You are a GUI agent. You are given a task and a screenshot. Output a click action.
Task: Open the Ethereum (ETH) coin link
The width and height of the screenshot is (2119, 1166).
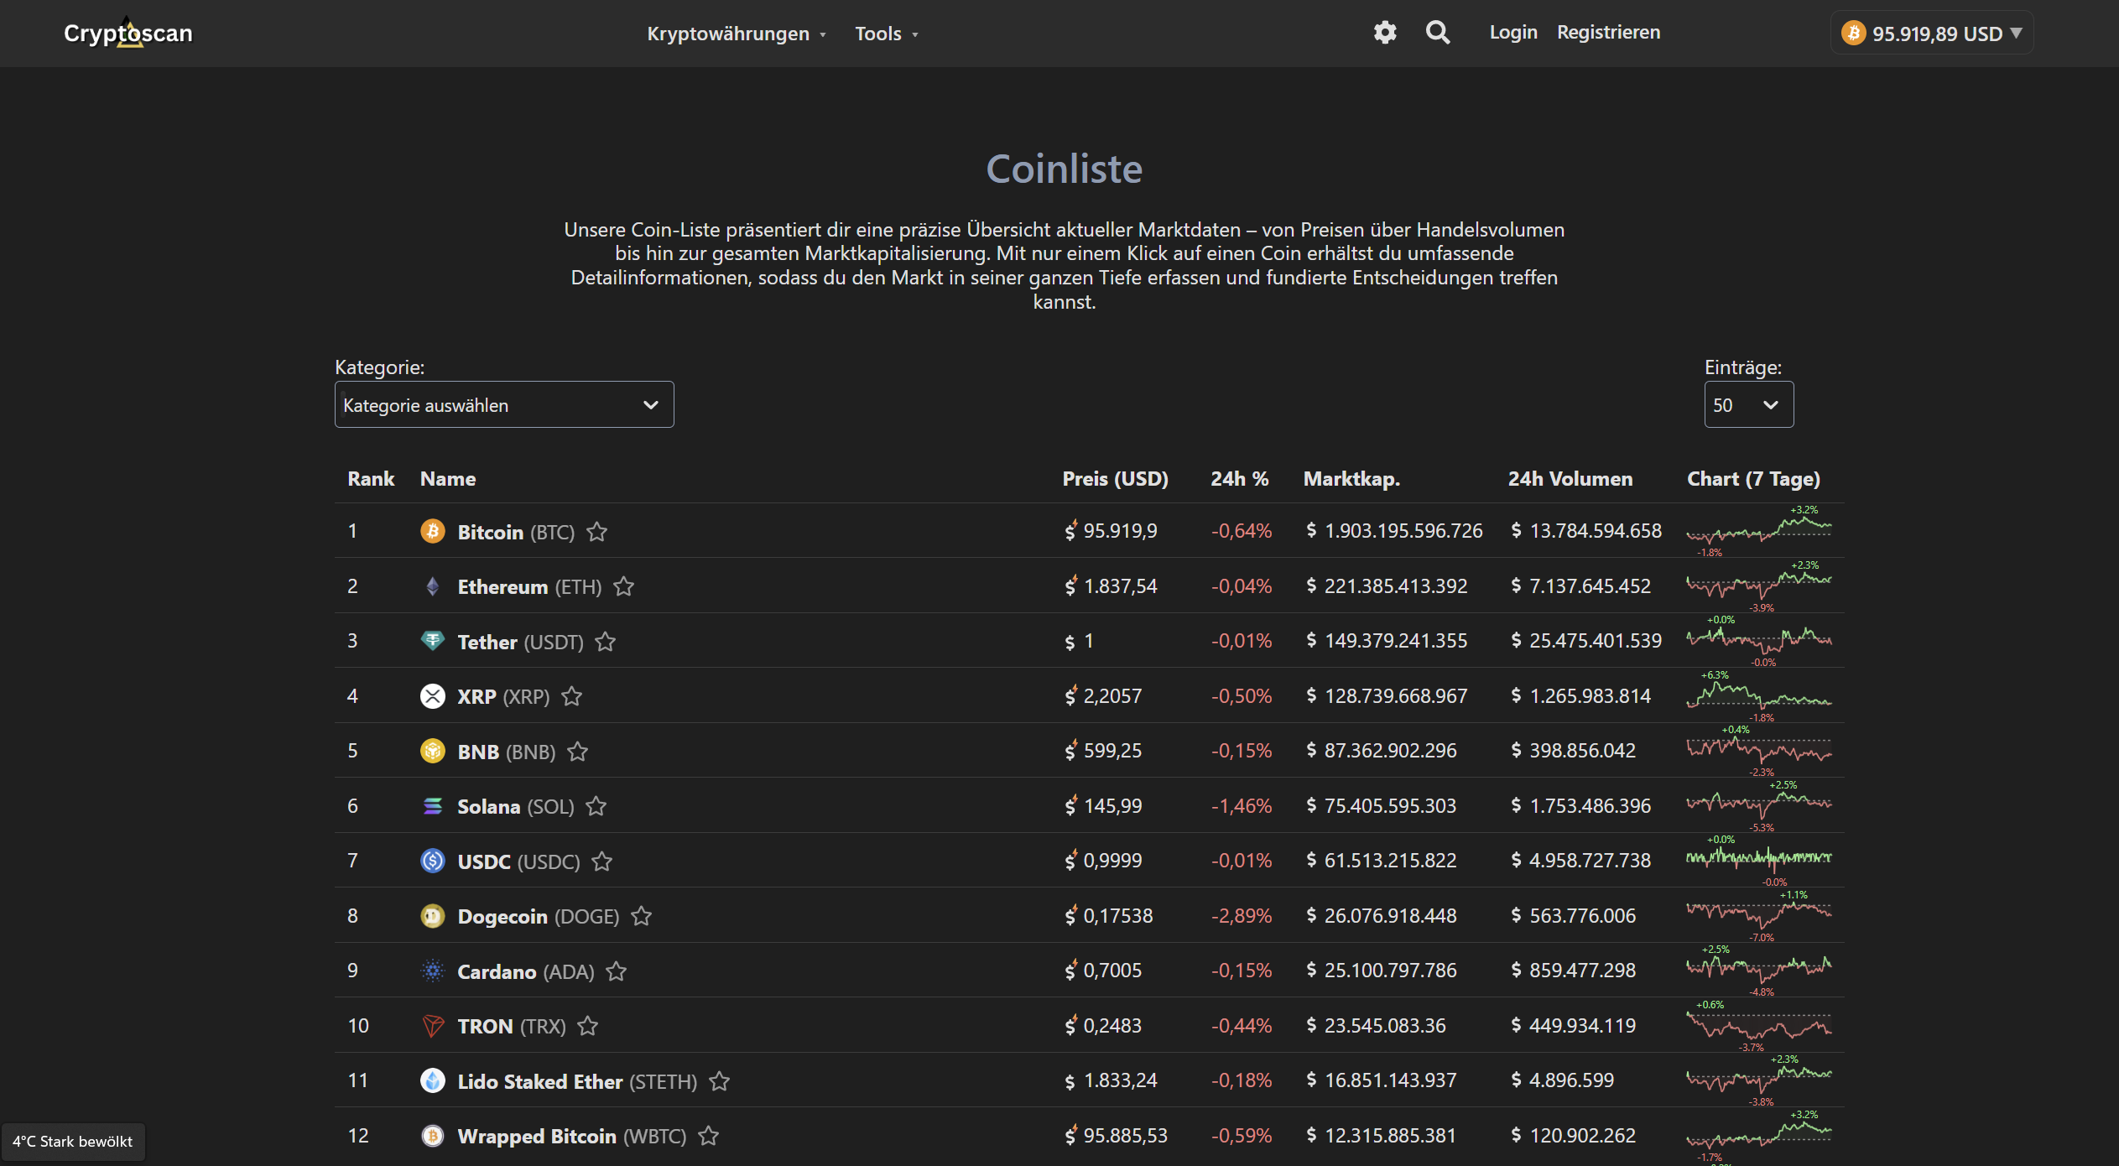[x=529, y=586]
